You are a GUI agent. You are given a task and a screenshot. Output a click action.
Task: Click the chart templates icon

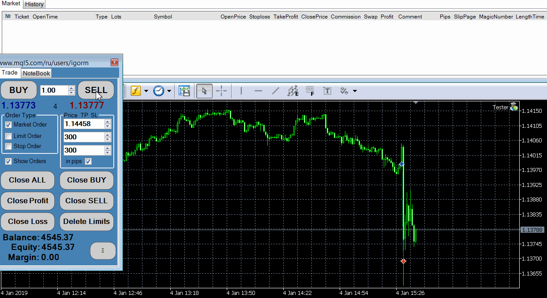[184, 91]
